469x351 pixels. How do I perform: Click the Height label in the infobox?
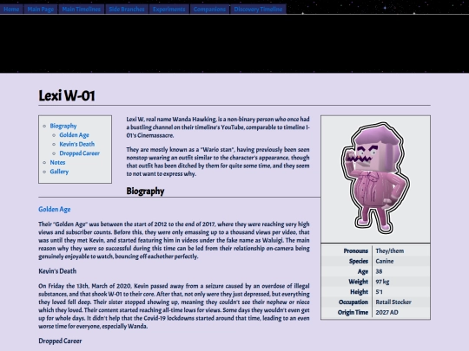pos(360,291)
